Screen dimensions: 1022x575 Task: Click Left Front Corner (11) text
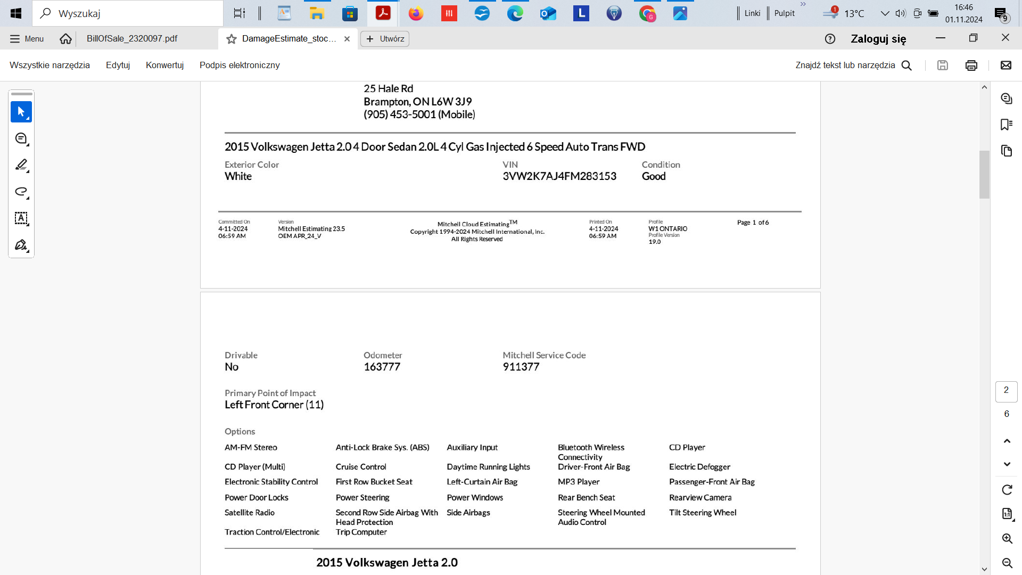pos(274,405)
